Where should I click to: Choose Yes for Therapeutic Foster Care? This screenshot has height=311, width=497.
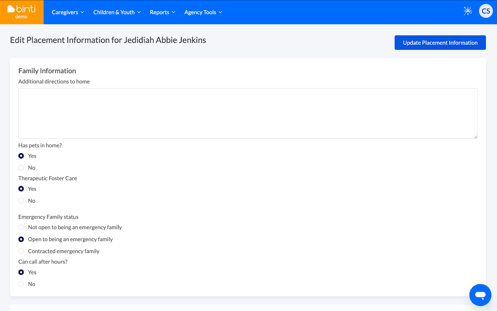(21, 189)
